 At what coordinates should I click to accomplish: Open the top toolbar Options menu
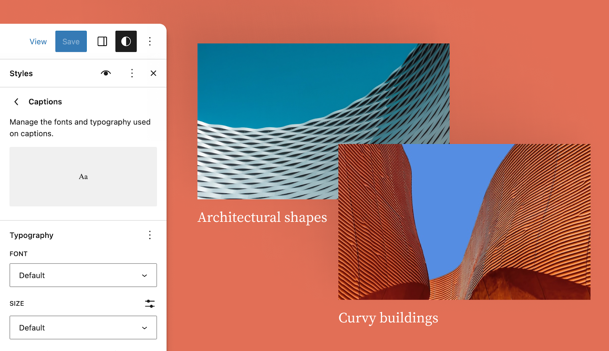[150, 41]
